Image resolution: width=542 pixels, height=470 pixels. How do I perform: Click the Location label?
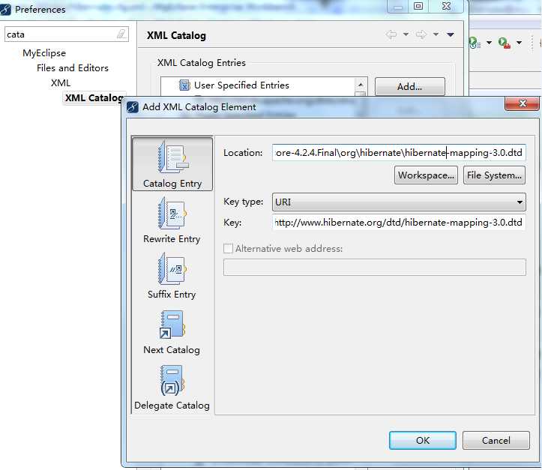click(243, 153)
